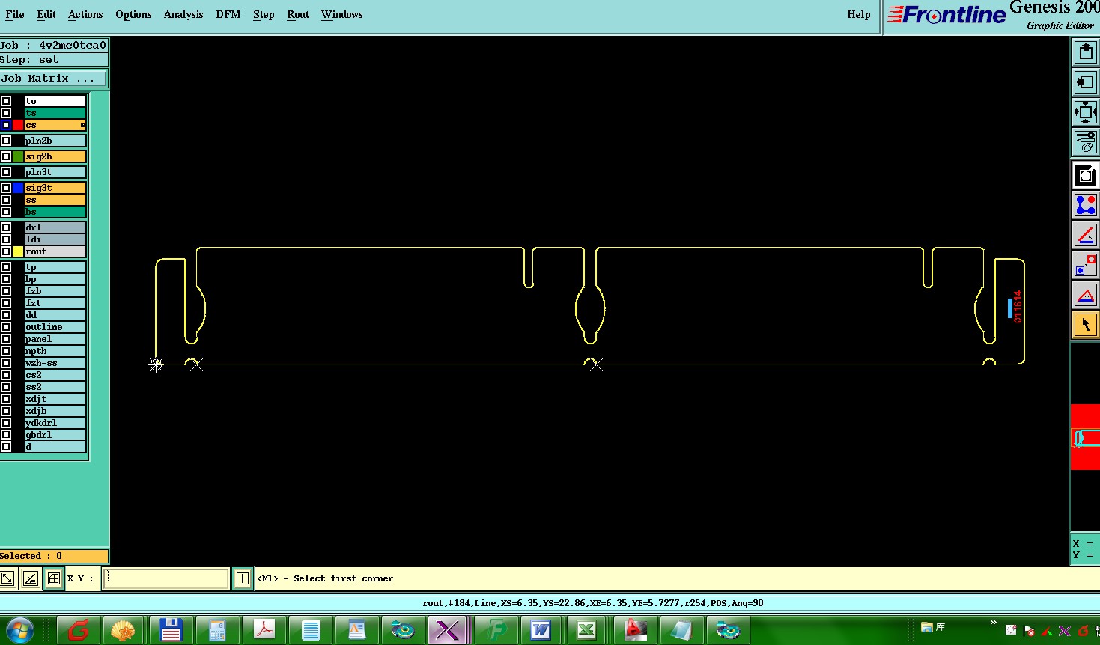Select the panel layer name
1100x645 pixels.
click(x=55, y=339)
